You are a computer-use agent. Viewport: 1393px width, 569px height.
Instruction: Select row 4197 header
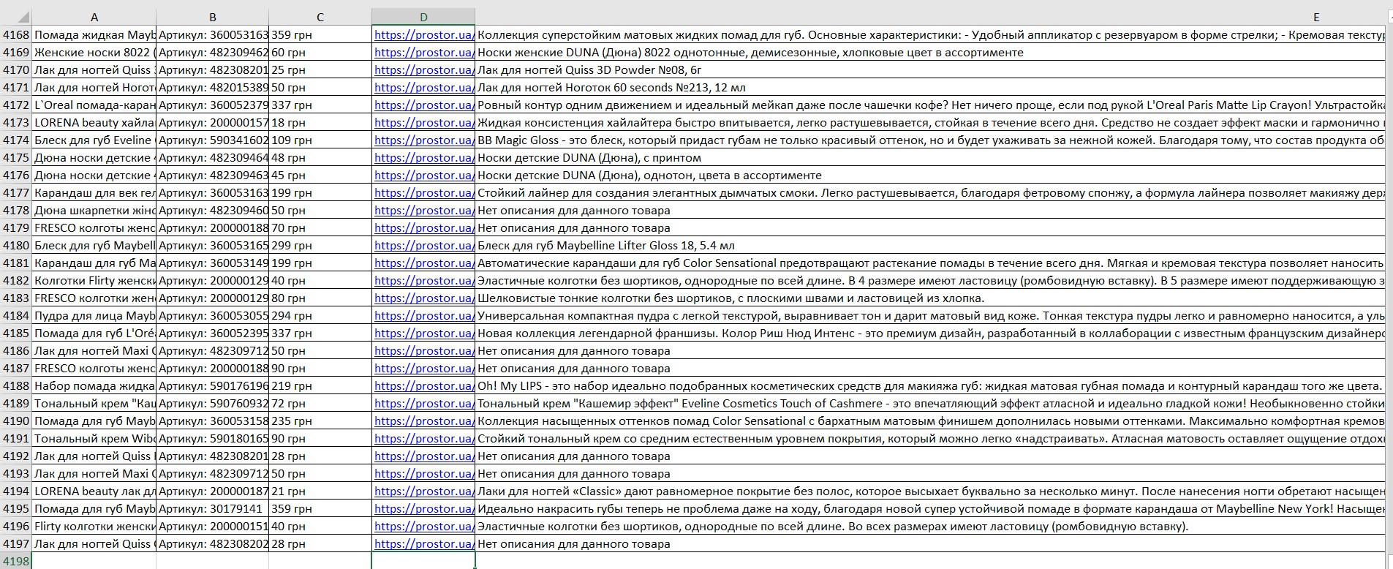point(16,543)
